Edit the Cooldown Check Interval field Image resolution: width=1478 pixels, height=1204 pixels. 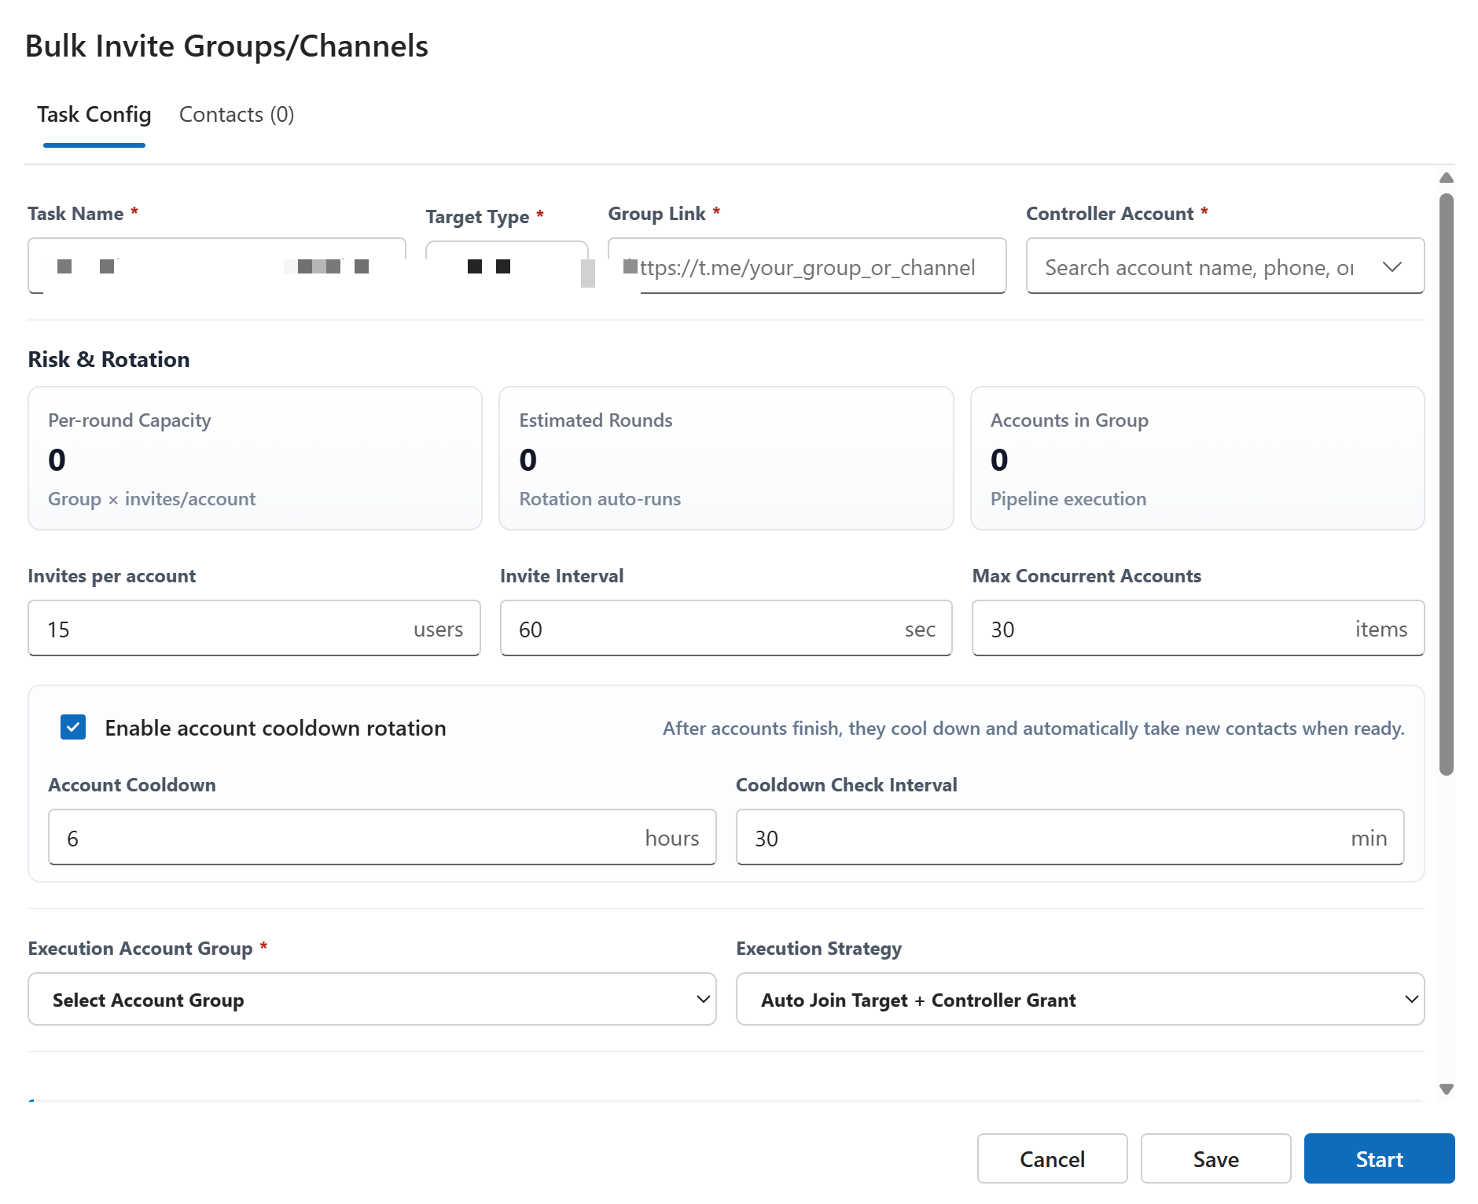pyautogui.click(x=1070, y=837)
